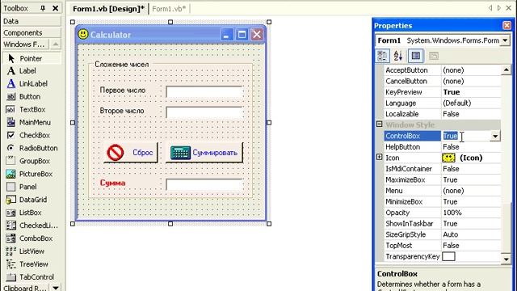Close the Properties window

(x=506, y=25)
